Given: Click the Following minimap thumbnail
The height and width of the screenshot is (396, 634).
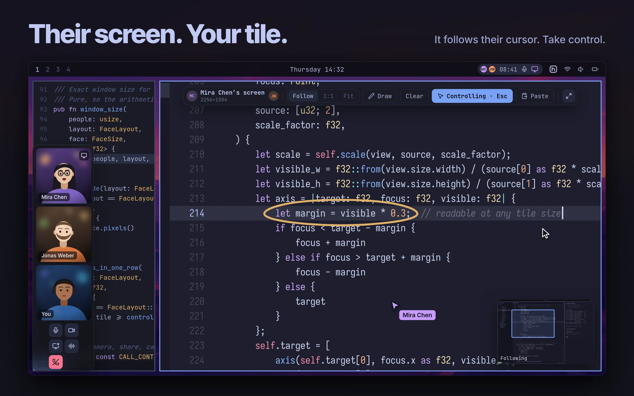Looking at the screenshot, I should (x=546, y=332).
